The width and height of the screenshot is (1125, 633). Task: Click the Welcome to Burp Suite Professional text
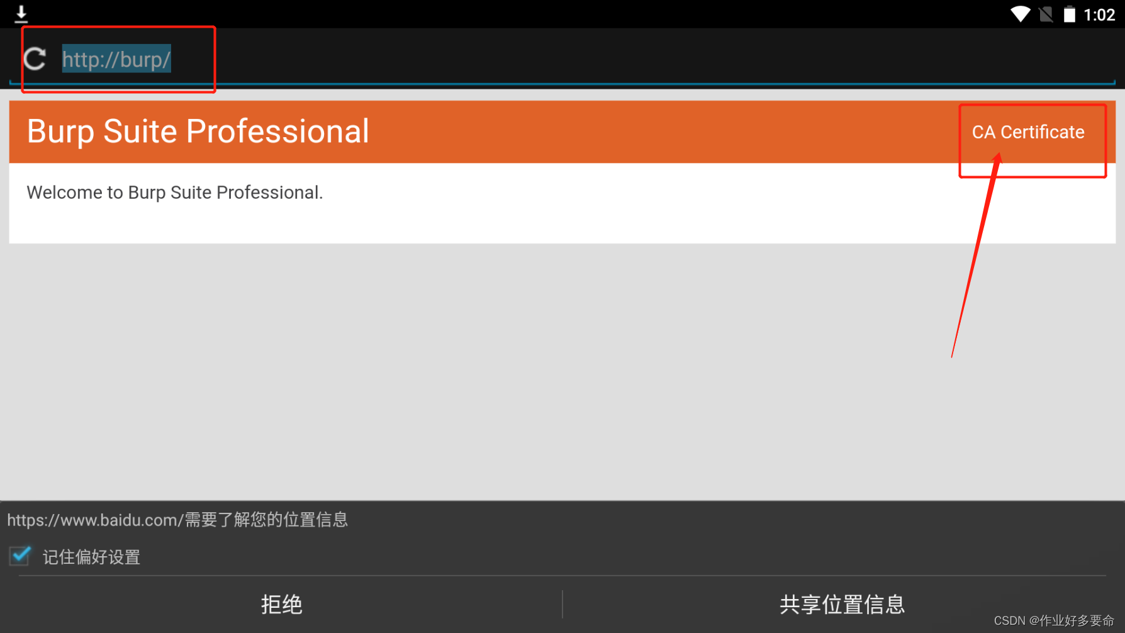tap(174, 193)
